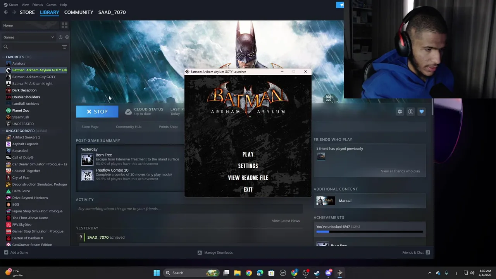Go to the STORE tab
This screenshot has width=496, height=279.
pyautogui.click(x=27, y=12)
